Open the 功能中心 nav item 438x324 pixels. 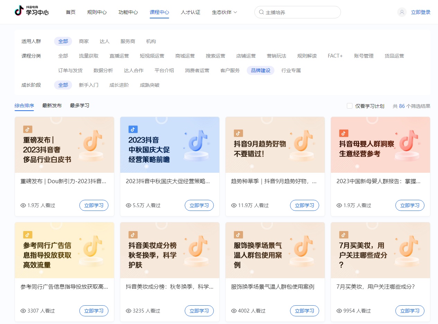(x=128, y=12)
